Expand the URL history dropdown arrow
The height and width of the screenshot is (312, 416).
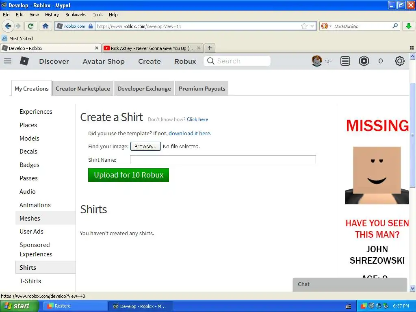pos(312,26)
